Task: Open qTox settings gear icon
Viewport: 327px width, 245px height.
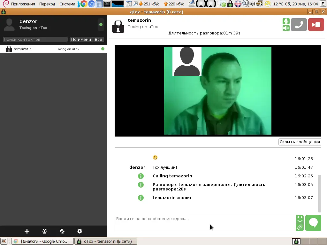Action: click(80, 231)
